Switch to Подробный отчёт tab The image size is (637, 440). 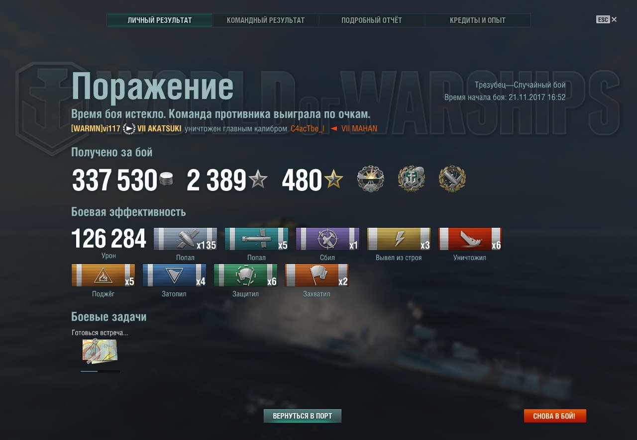[372, 20]
